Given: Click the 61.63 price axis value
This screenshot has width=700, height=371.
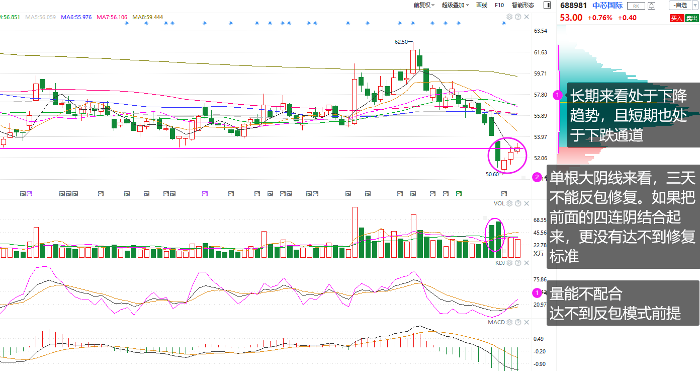Looking at the screenshot, I should click(x=541, y=52).
